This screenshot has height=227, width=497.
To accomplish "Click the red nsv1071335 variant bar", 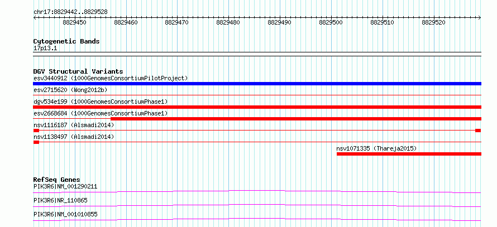I will pos(409,154).
